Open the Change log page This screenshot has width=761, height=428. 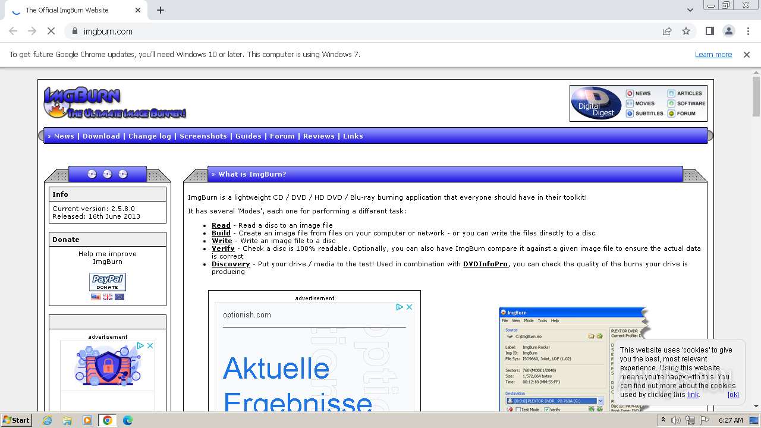(150, 136)
